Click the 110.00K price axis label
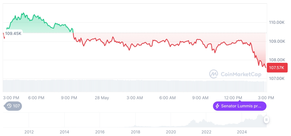This screenshot has height=136, width=291. [x=276, y=22]
